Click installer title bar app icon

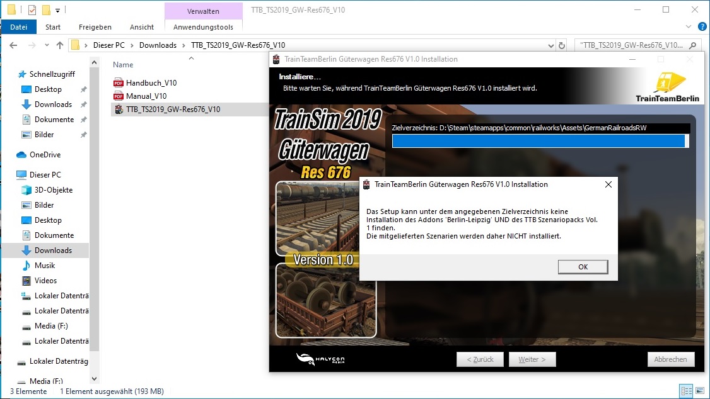click(x=276, y=59)
